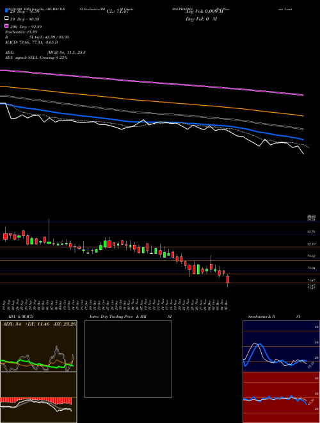Click the 'Avg Vol: 0.009 M' label
Viewport: 320px width, 423px height.
click(204, 12)
